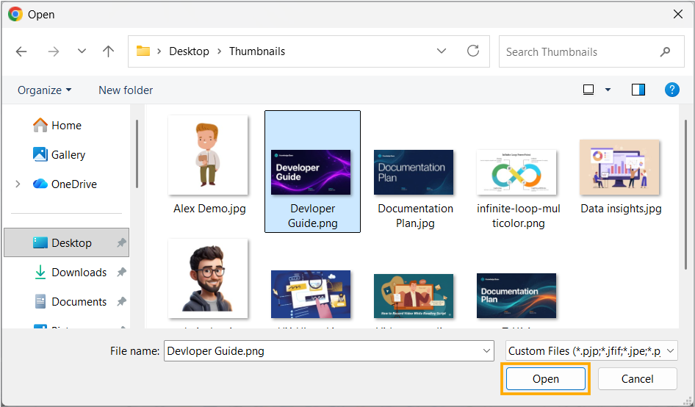Click the Chrome icon in title bar
695x407 pixels.
15,14
